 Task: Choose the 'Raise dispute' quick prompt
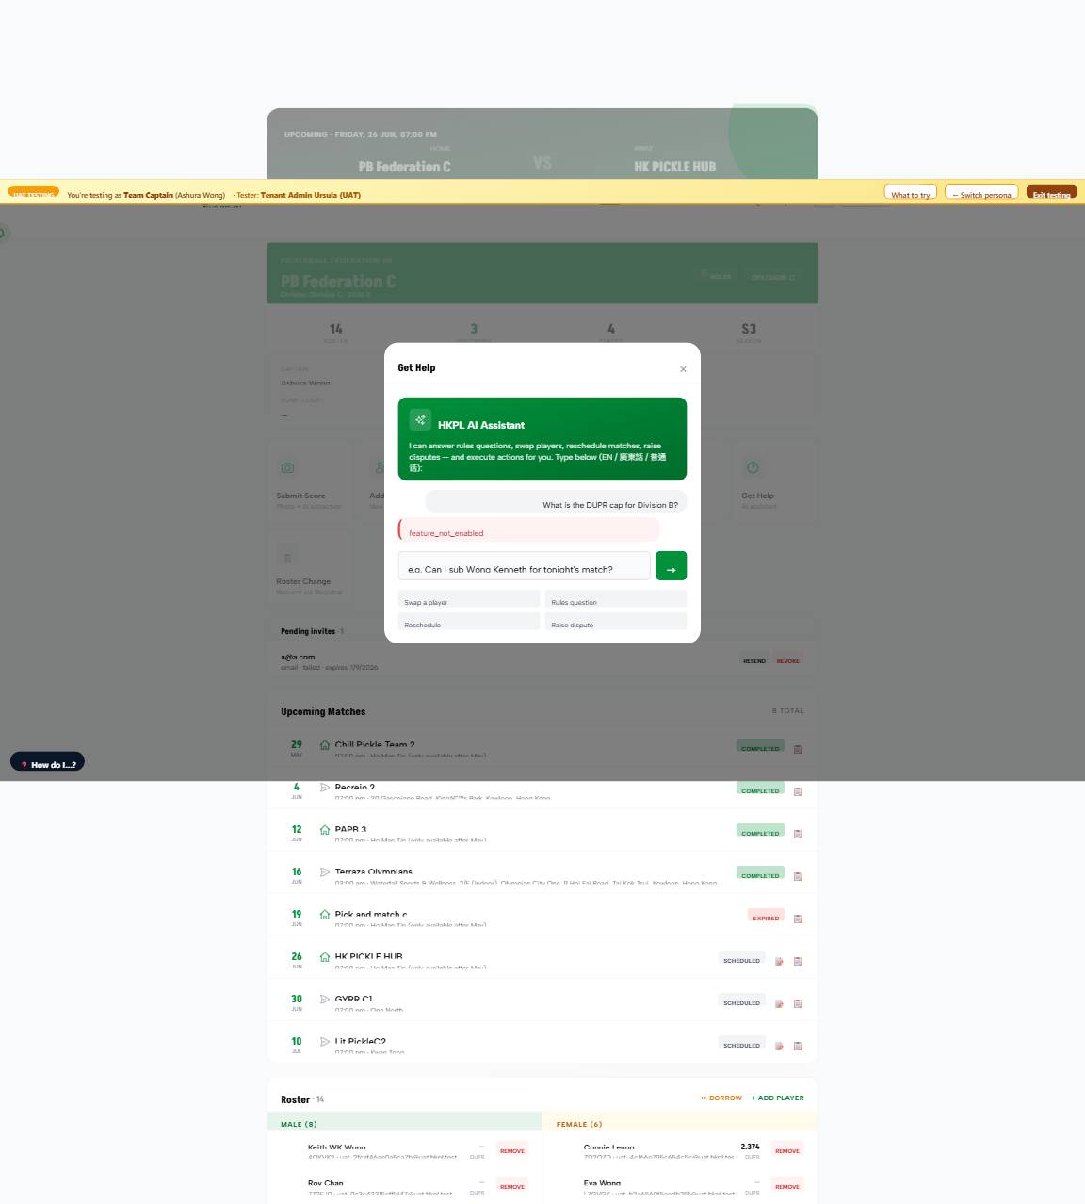coord(616,622)
